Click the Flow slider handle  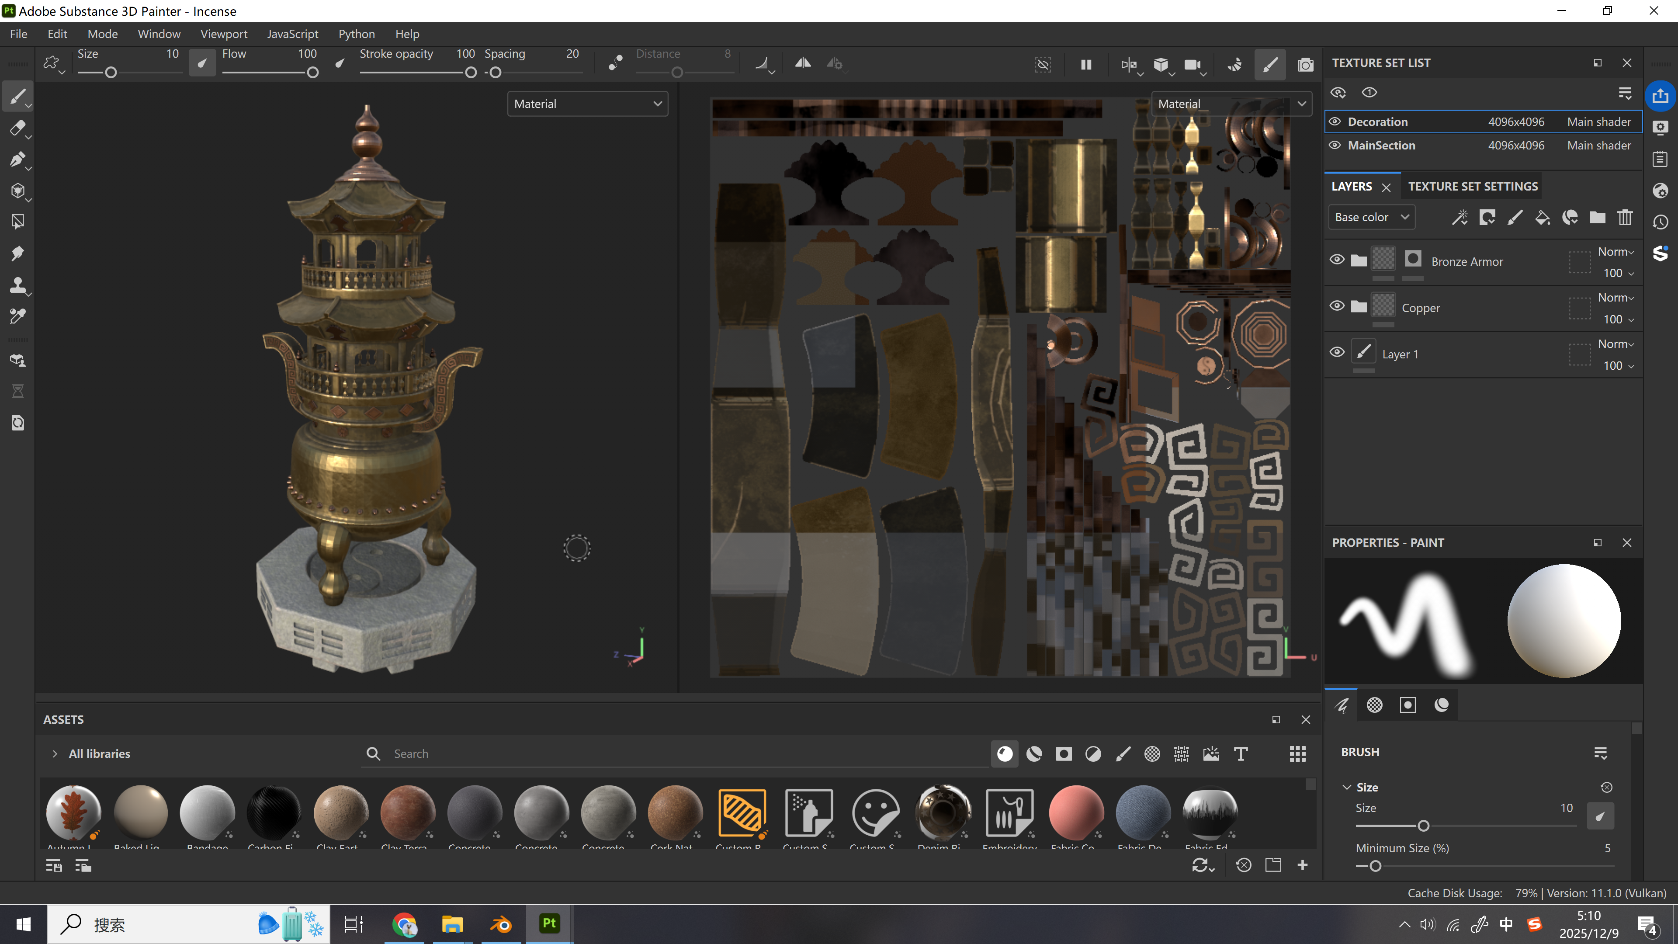313,73
